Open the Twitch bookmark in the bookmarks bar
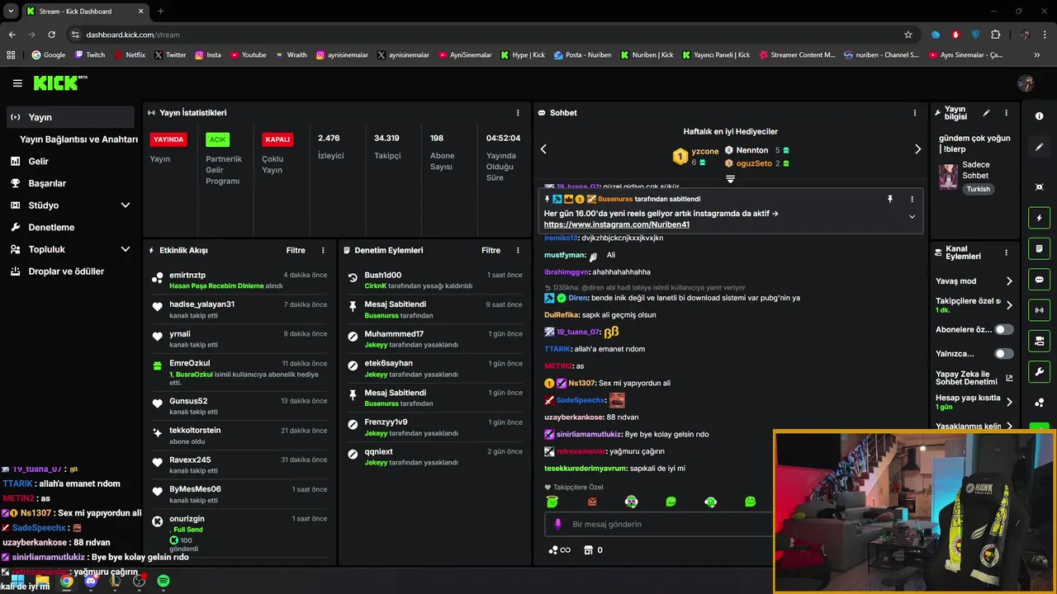Screen dimensions: 1057x594 pos(90,55)
